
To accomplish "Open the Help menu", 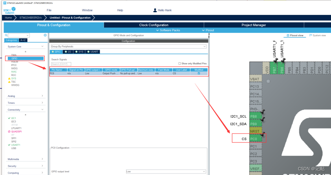I will point(120,10).
